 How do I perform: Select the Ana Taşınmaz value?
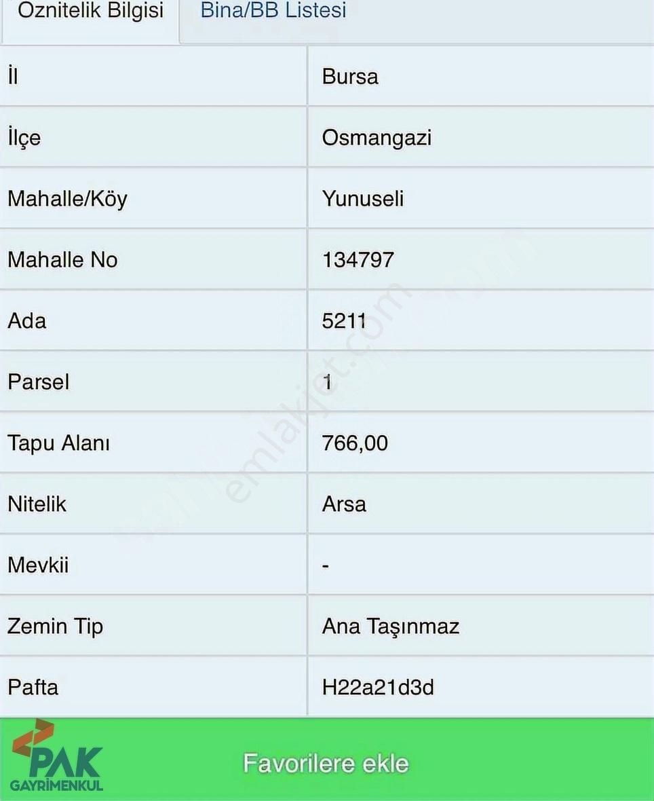pos(391,627)
